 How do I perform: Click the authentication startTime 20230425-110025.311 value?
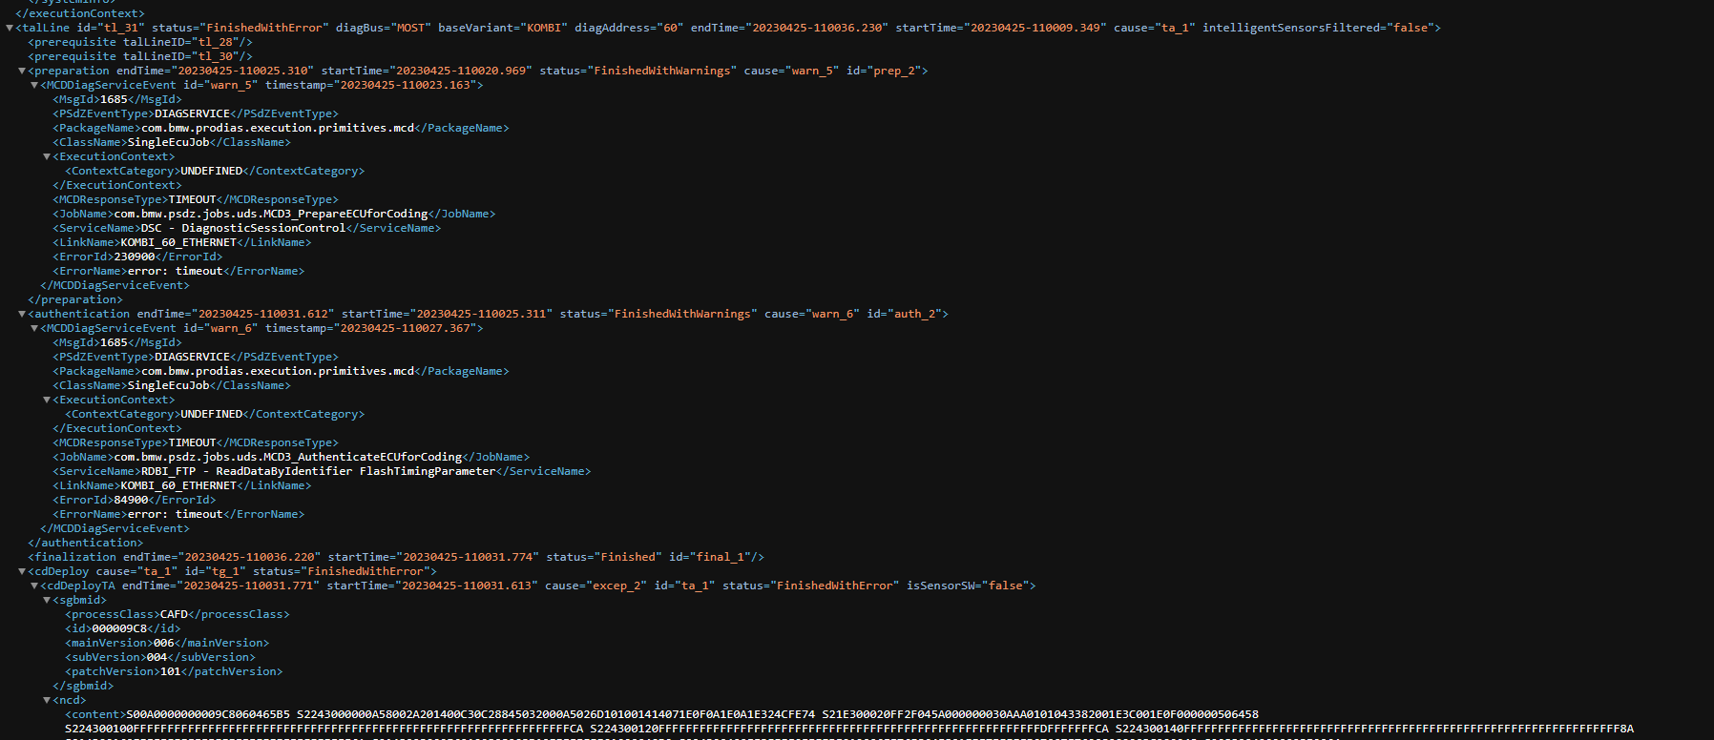481,314
